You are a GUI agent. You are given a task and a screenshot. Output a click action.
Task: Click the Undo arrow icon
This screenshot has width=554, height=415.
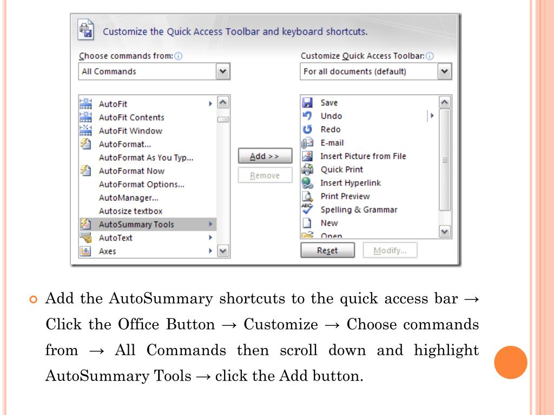307,116
